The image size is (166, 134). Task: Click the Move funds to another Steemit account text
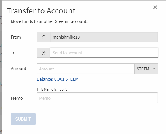coord(49,21)
